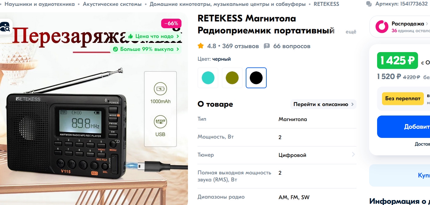Click Перейти к описанию button
430x205 pixels.
pyautogui.click(x=323, y=104)
